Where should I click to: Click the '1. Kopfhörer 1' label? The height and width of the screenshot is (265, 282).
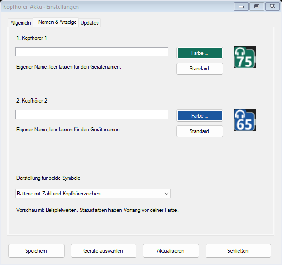[x=32, y=38]
